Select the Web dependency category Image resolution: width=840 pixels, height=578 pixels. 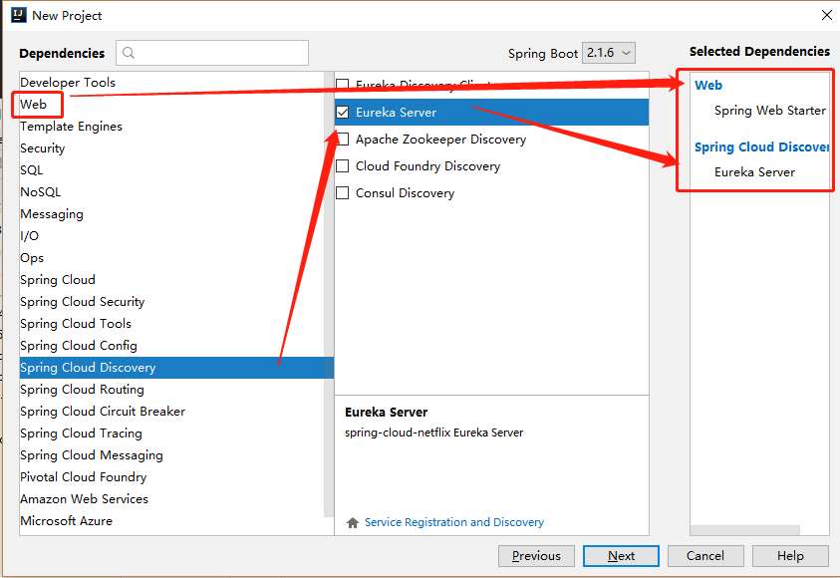(34, 105)
